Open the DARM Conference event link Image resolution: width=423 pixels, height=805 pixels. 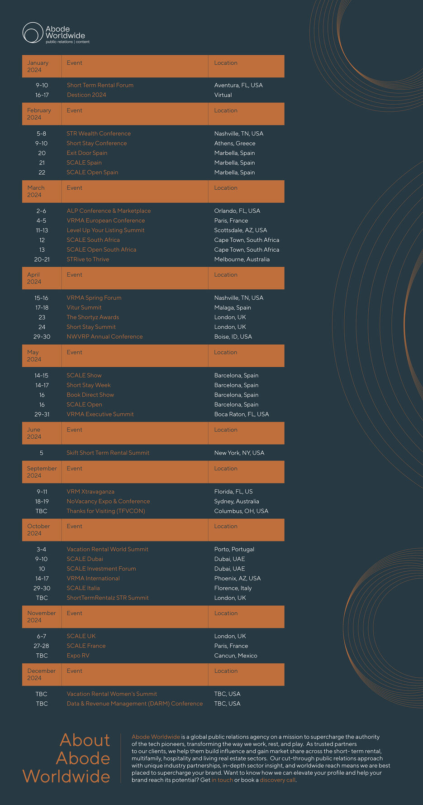135,704
